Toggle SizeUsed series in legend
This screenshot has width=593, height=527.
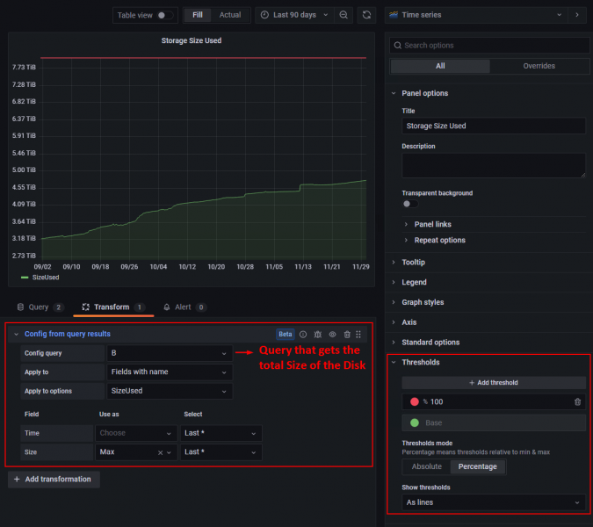pos(46,278)
